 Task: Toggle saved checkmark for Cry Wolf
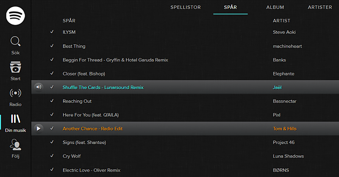[x=52, y=156]
